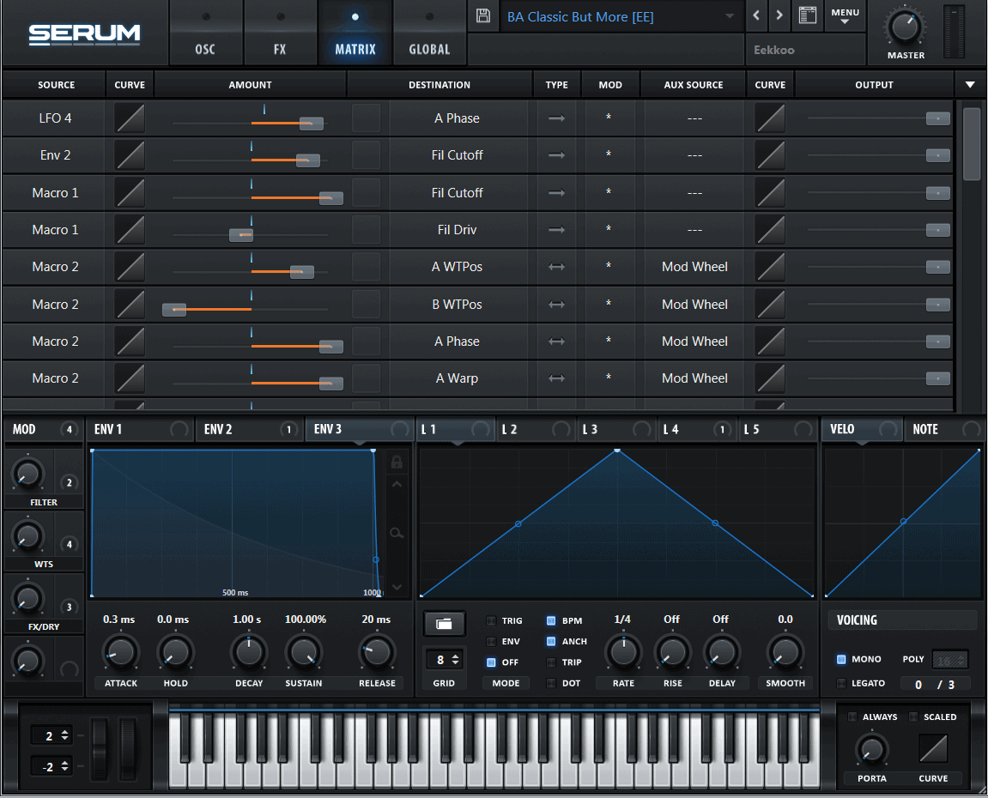Enable the DOT checkbox

(551, 683)
